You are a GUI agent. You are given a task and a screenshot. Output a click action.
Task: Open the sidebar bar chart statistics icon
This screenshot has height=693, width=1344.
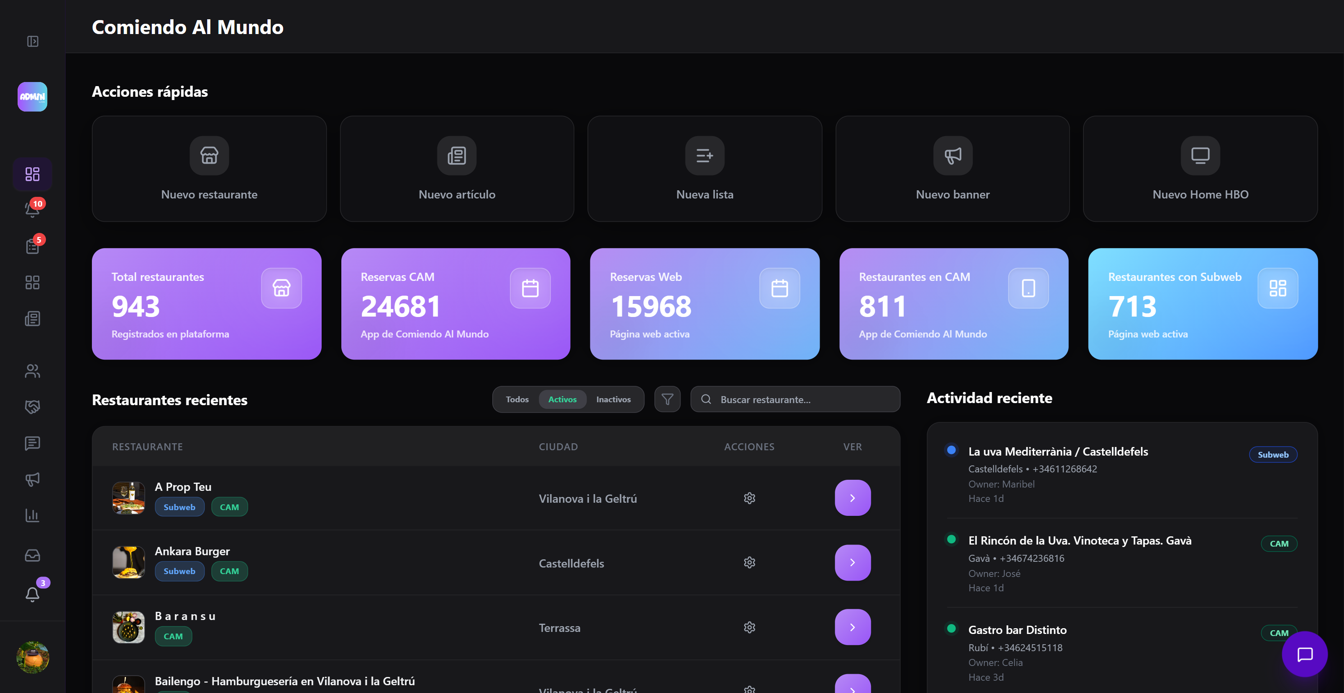click(32, 515)
